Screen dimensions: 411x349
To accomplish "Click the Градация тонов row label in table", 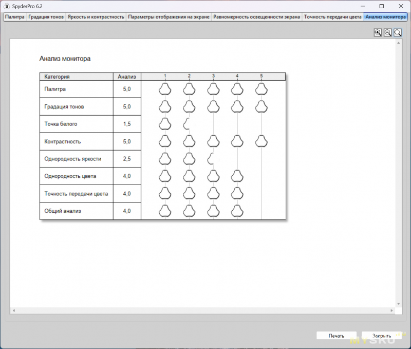I will (x=64, y=106).
